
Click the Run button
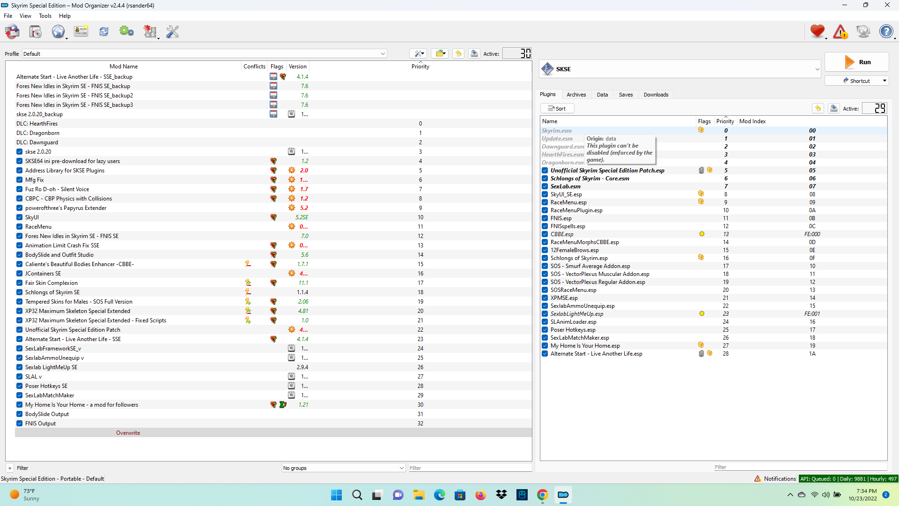[x=856, y=62]
